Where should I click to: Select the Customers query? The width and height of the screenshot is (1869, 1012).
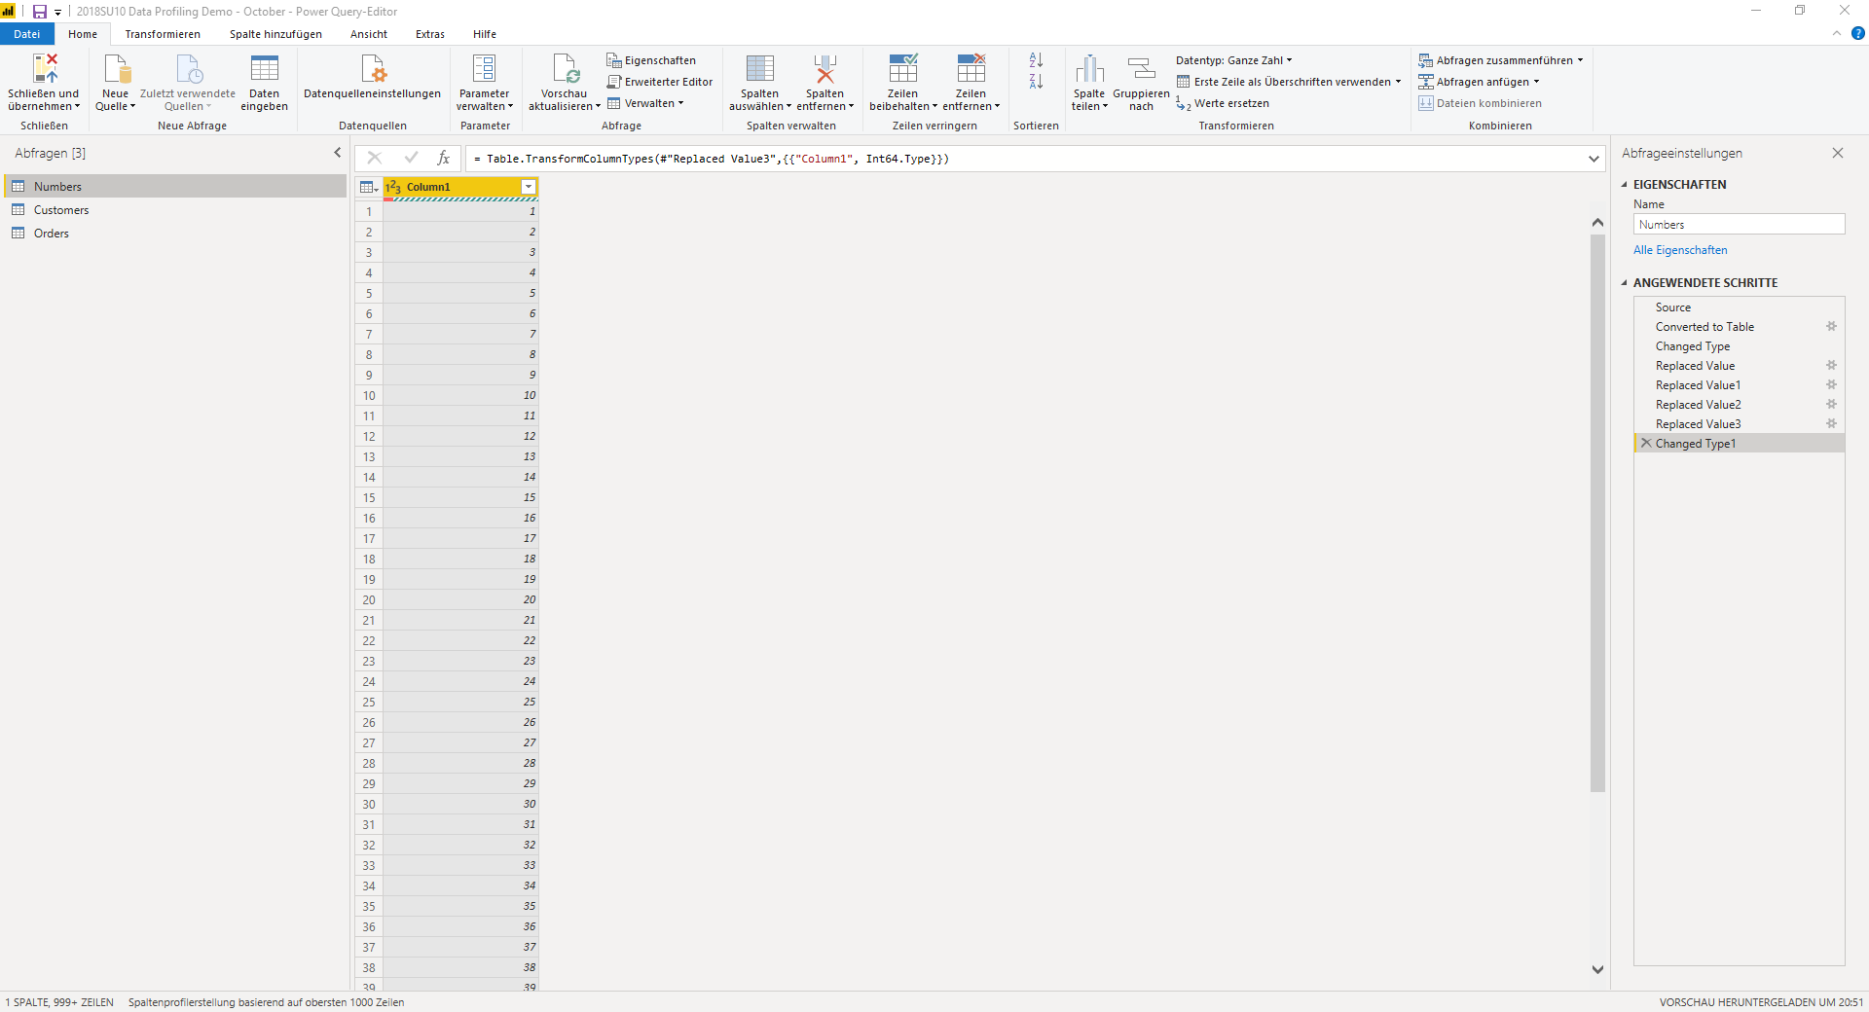pos(175,210)
